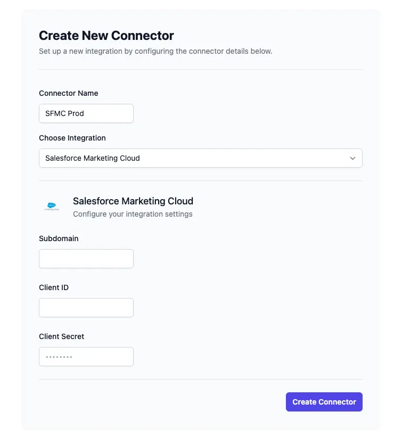Click the Client Secret field label
This screenshot has width=394, height=445.
[x=61, y=336]
